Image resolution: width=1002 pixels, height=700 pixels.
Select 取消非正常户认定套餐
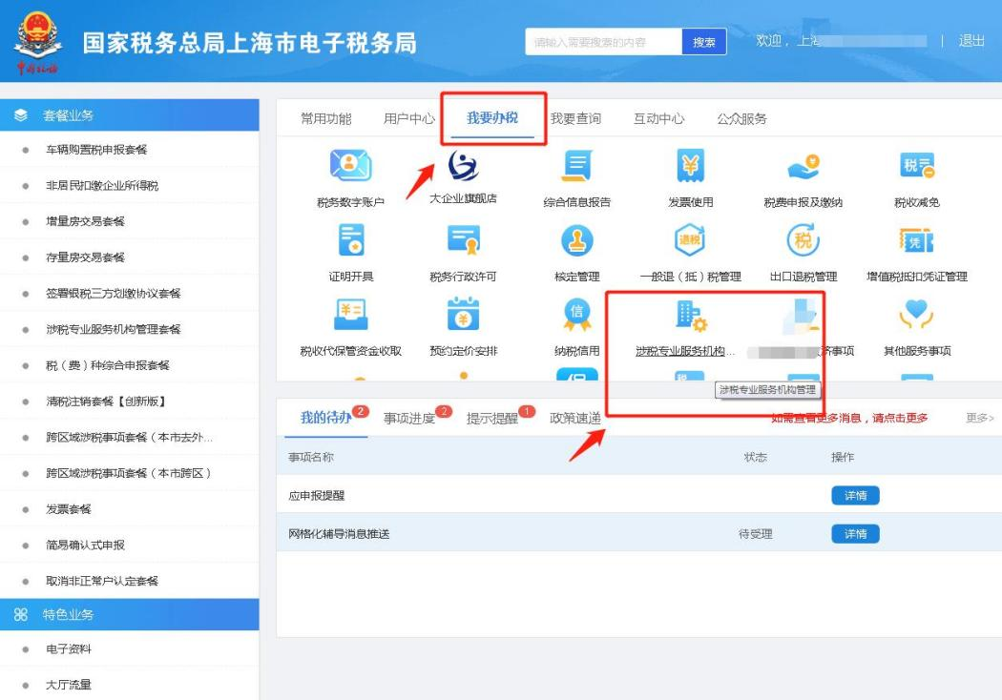point(102,581)
